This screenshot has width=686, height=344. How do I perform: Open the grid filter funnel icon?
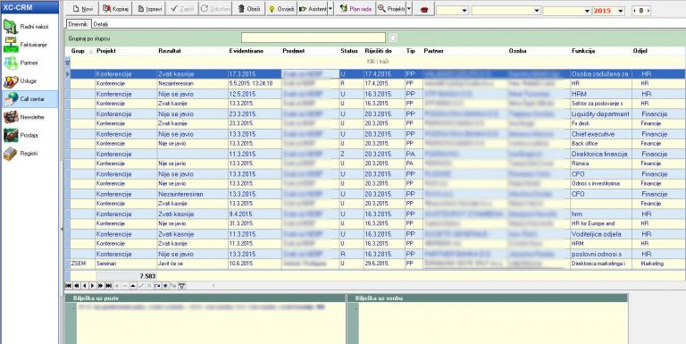click(x=182, y=286)
